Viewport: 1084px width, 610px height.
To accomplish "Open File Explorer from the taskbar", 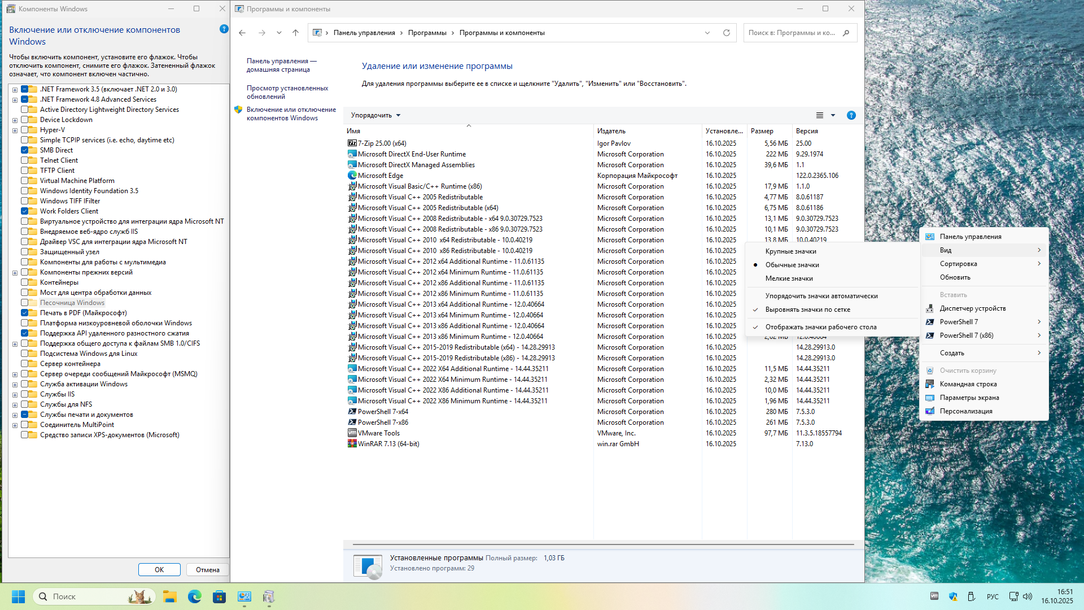I will pos(170,596).
